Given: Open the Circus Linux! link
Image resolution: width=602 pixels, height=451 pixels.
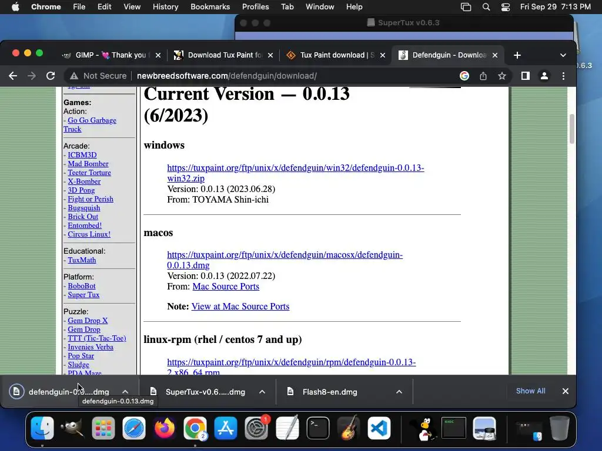Looking at the screenshot, I should click(89, 234).
